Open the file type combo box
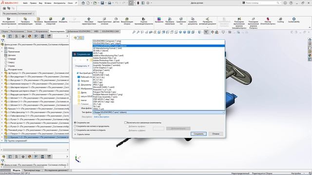 [x=159, y=112]
